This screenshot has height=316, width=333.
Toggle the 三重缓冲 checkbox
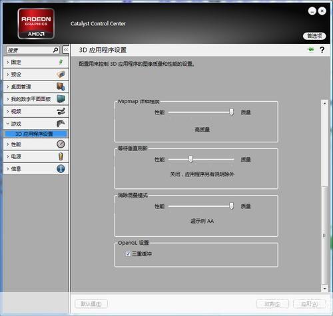(x=128, y=253)
